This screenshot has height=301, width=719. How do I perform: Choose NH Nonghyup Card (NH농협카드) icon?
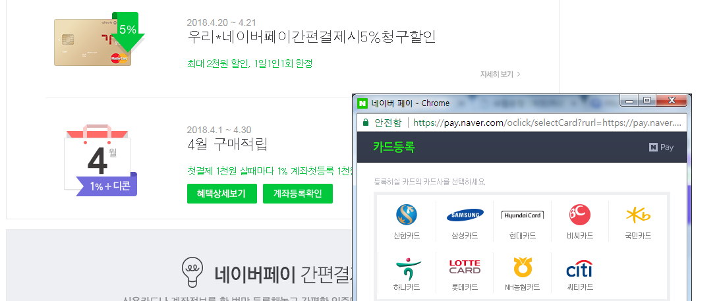click(x=522, y=267)
